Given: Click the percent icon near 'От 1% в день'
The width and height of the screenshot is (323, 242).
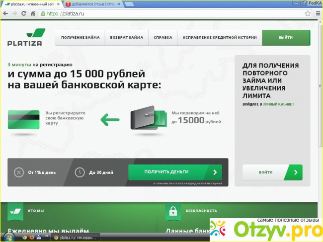Looking at the screenshot, I should [x=19, y=172].
